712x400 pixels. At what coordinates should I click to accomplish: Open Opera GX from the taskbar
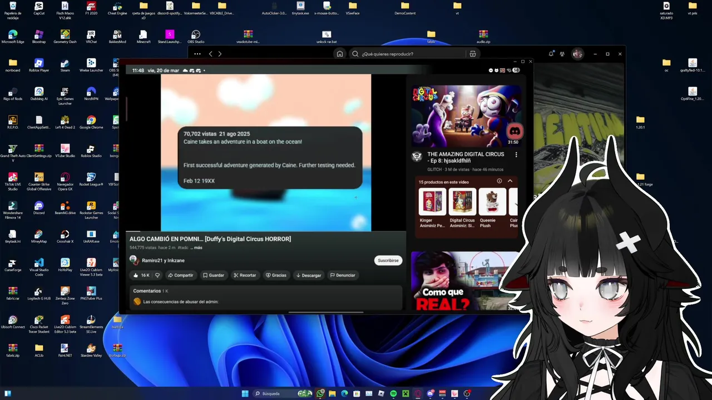coord(418,393)
